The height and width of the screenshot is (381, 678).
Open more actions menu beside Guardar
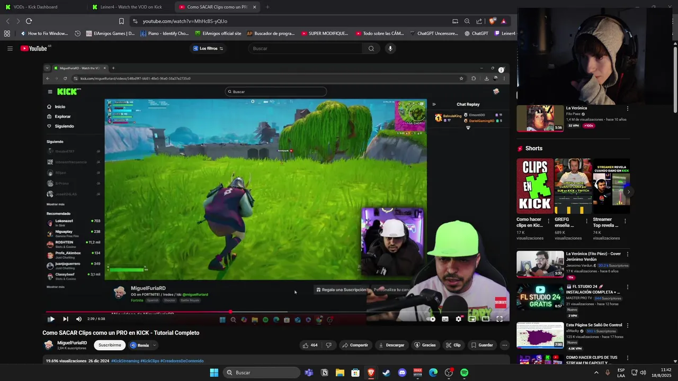click(x=504, y=345)
